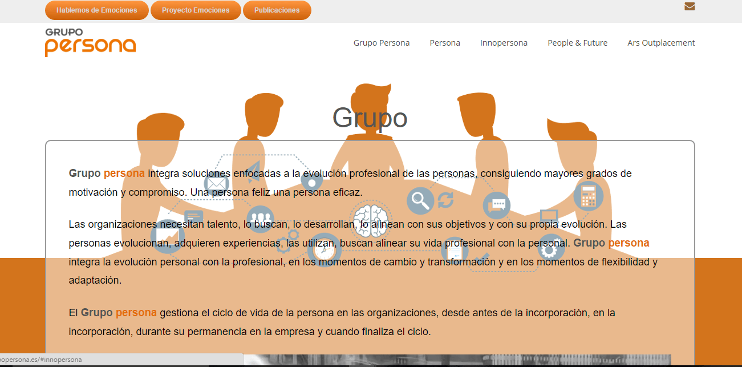Image resolution: width=742 pixels, height=367 pixels.
Task: Click the chat bubble icon in illustration
Action: click(496, 205)
